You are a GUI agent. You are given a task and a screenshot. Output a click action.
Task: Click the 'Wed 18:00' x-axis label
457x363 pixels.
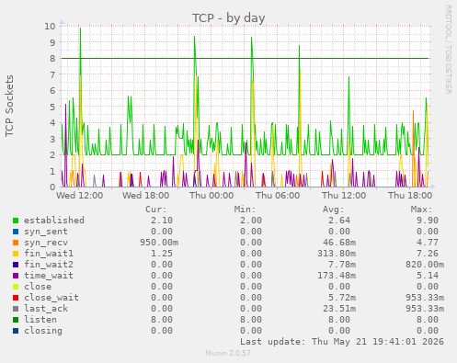[146, 196]
